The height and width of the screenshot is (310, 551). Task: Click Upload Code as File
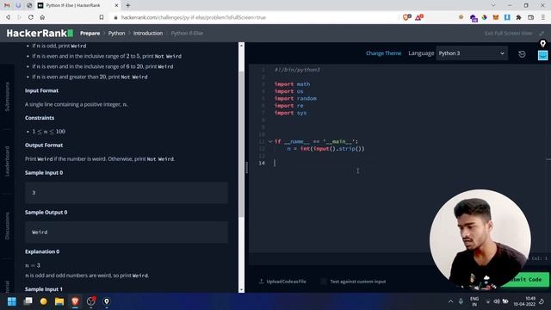(x=282, y=282)
